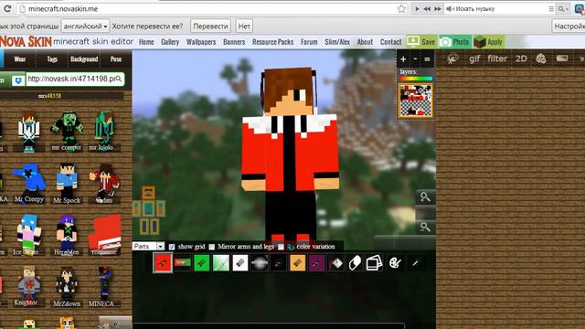
Task: Click the banner image icon in right toolbar
Action: 562,58
